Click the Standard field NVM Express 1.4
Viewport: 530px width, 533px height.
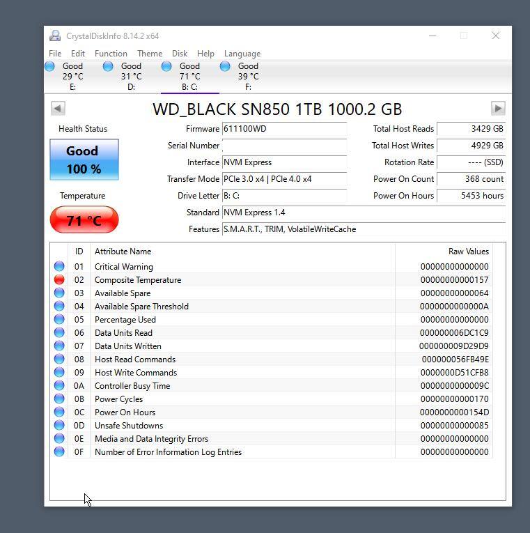tap(364, 212)
